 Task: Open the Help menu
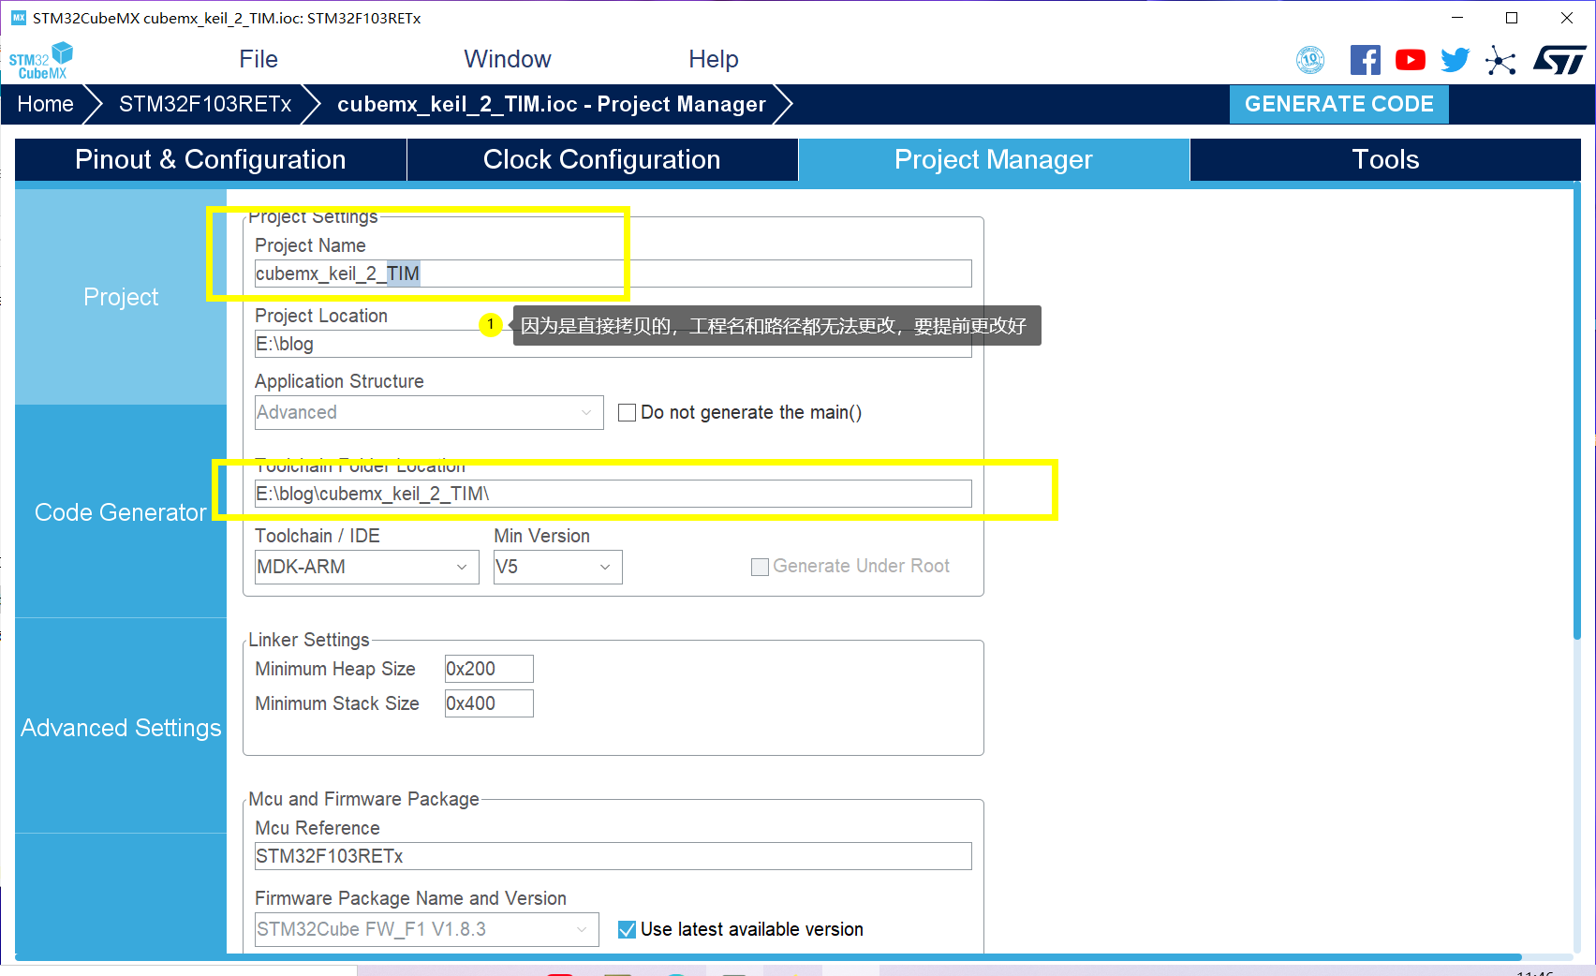tap(714, 59)
